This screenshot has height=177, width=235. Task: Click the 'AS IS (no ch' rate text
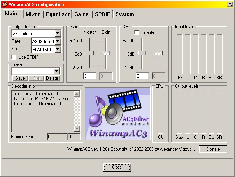43,42
